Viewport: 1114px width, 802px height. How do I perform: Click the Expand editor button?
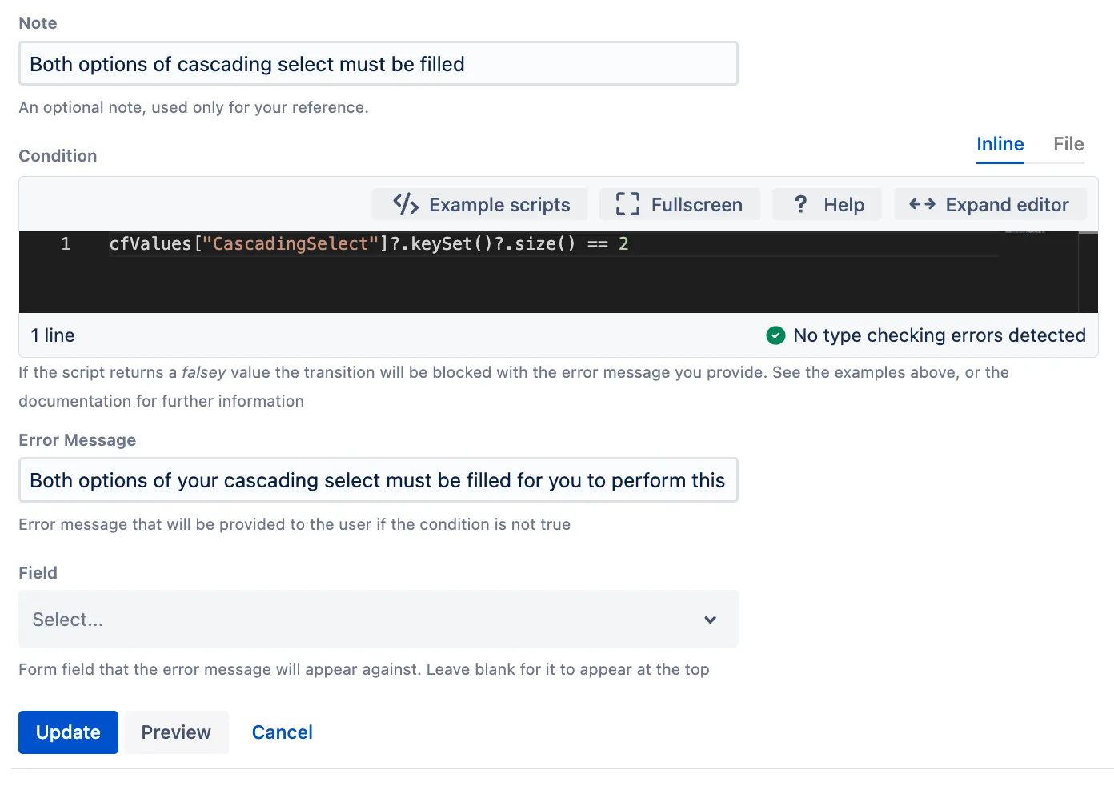pos(990,204)
